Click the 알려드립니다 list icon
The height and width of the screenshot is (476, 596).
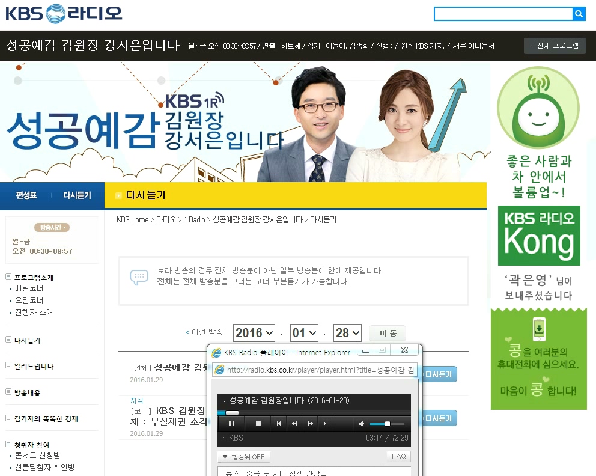click(x=8, y=365)
